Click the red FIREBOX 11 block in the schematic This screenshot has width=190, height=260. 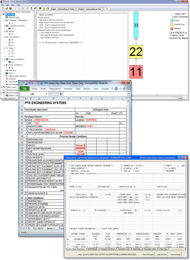[x=136, y=72]
